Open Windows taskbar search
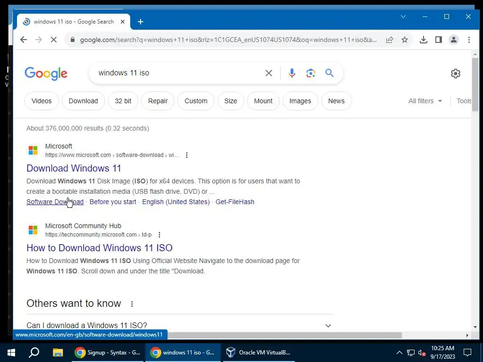The width and height of the screenshot is (483, 362). (x=34, y=353)
